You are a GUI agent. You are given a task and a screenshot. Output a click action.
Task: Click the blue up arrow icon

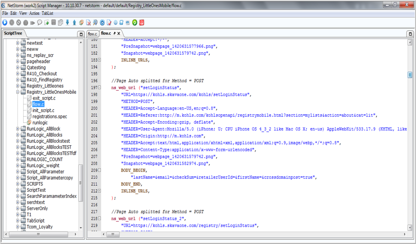[74, 22]
